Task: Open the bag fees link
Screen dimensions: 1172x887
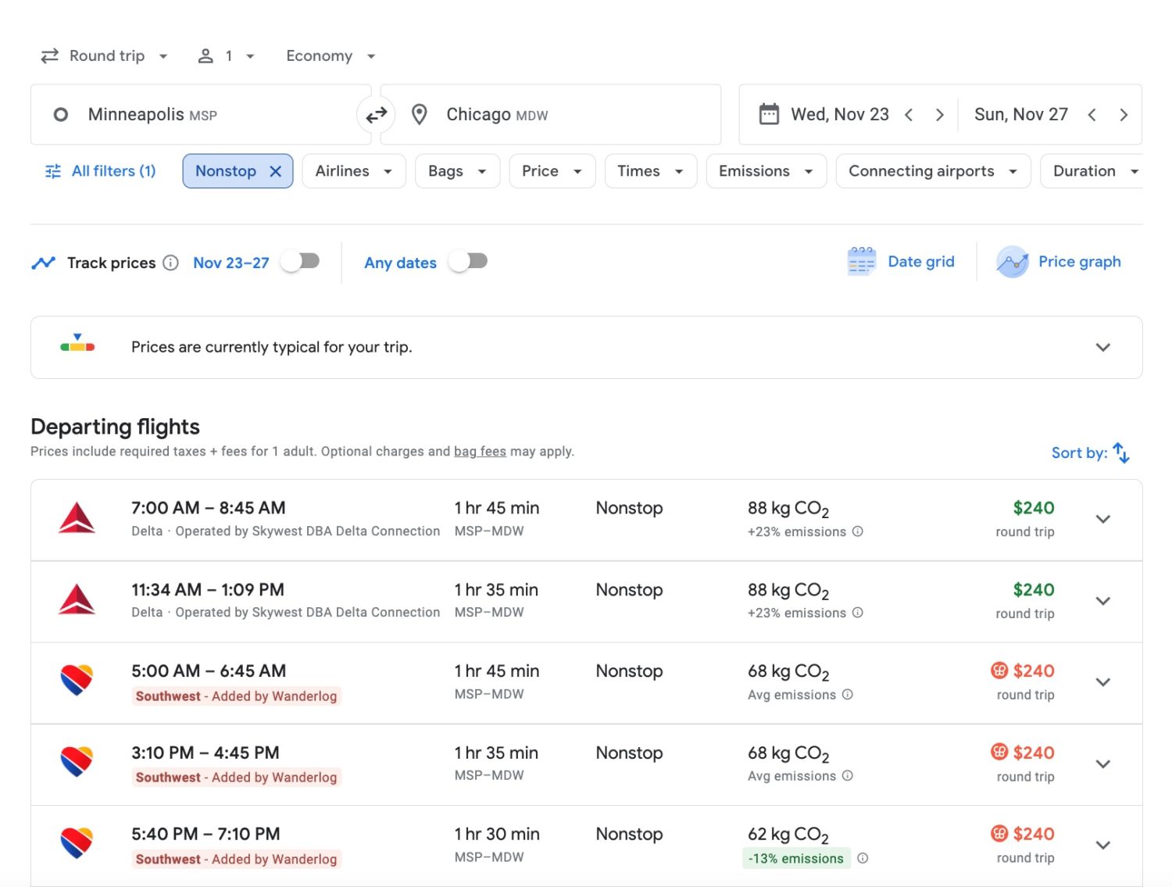Action: (x=481, y=451)
